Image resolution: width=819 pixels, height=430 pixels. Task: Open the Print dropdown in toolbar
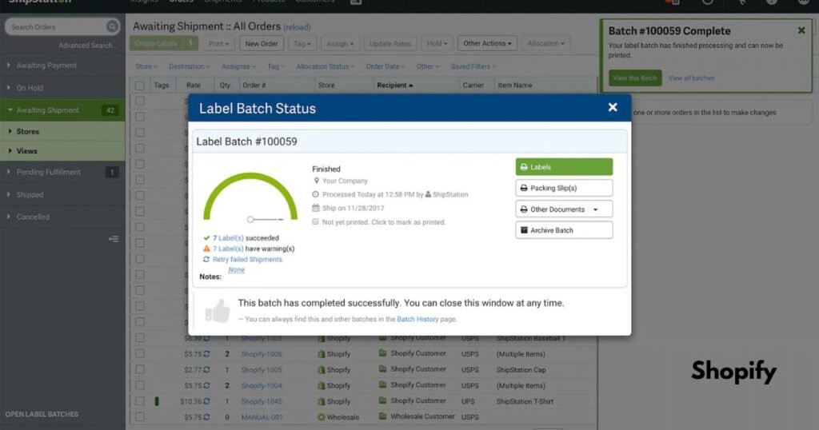(219, 43)
